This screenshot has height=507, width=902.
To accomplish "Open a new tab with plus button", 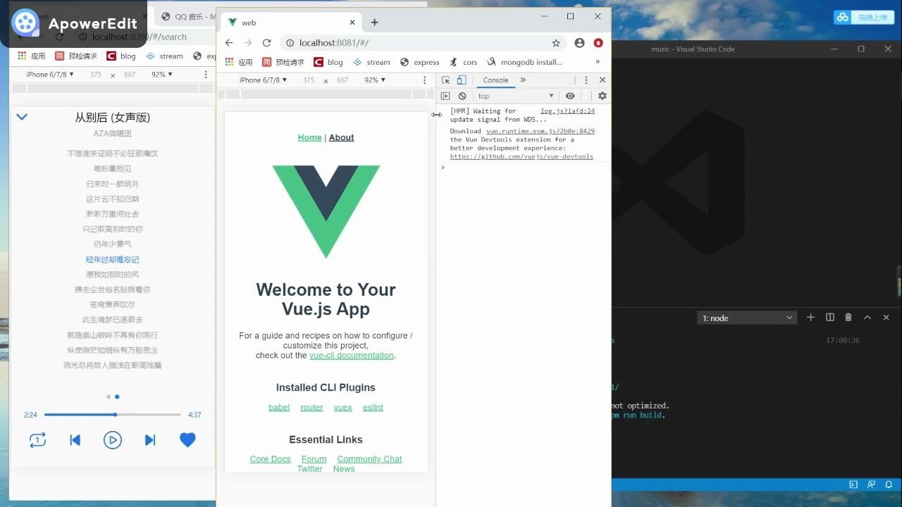I will click(x=374, y=23).
